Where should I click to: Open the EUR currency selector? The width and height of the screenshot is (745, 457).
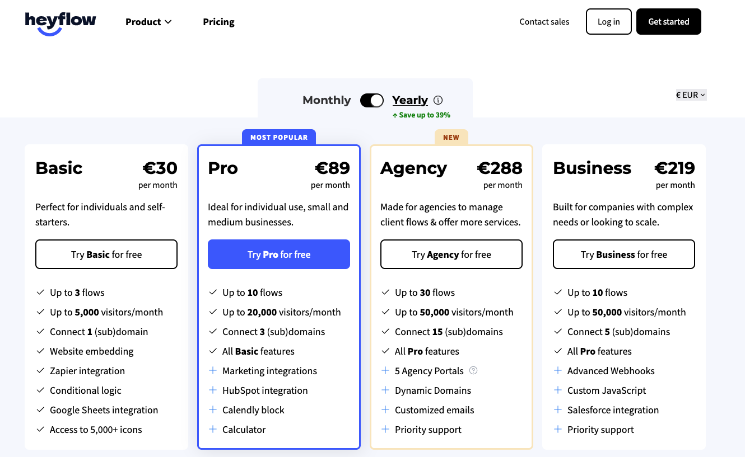click(691, 95)
